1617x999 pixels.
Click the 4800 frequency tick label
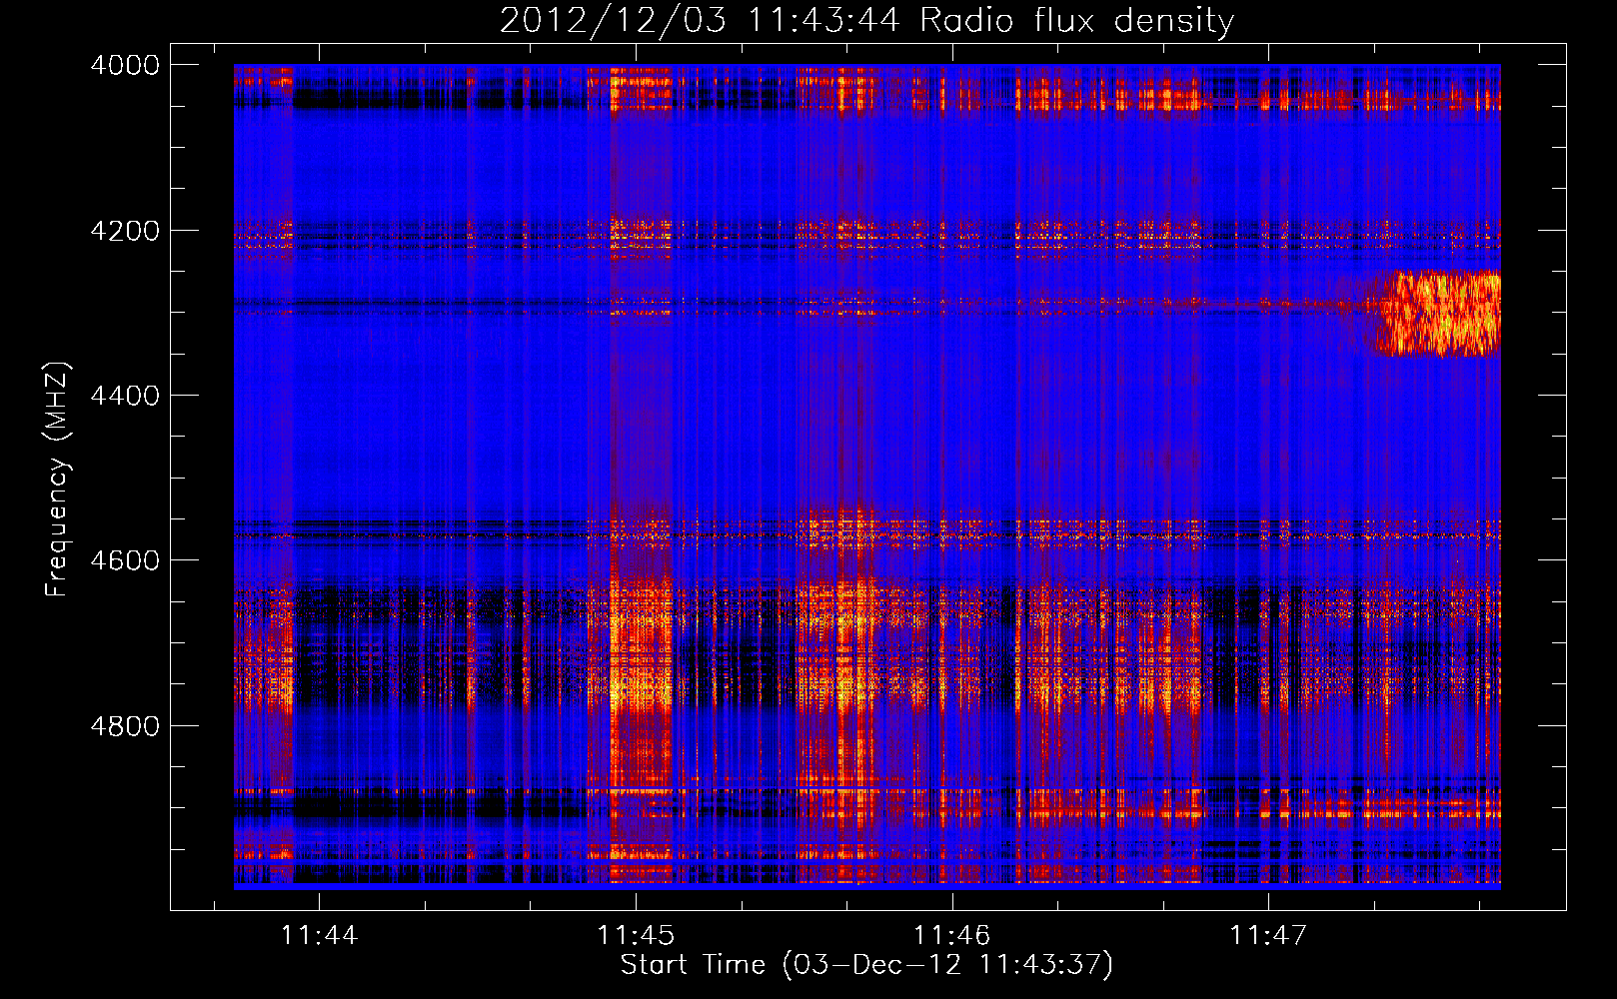pos(125,726)
